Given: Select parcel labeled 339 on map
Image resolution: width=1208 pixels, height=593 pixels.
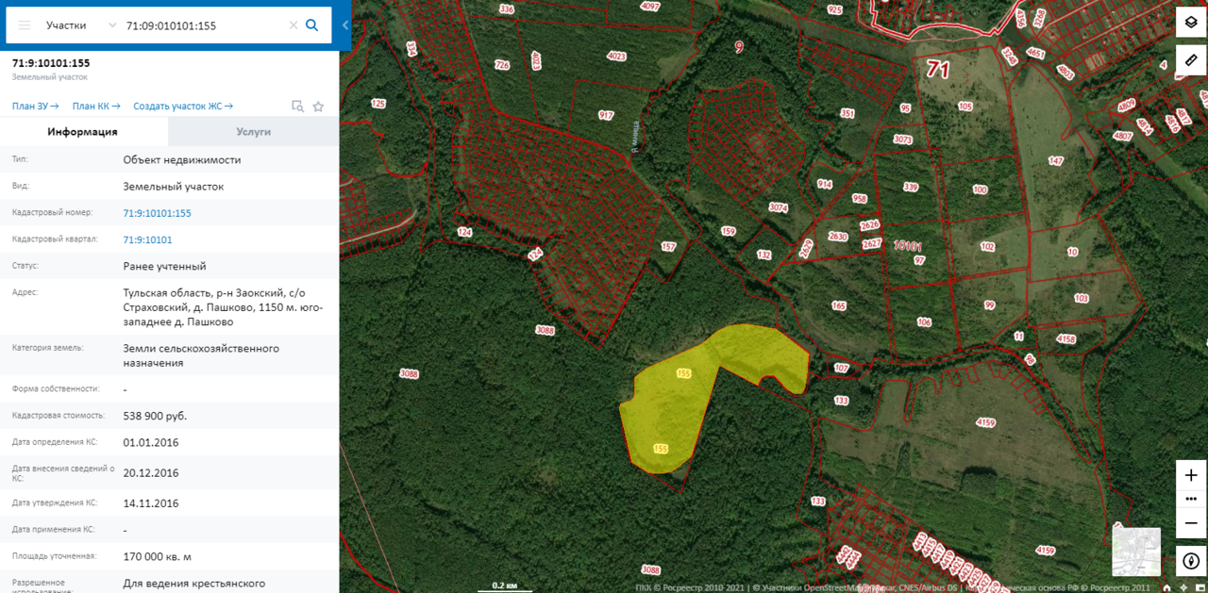Looking at the screenshot, I should (911, 187).
